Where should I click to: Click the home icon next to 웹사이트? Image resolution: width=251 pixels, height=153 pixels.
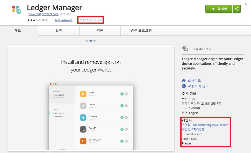pyautogui.click(x=184, y=81)
